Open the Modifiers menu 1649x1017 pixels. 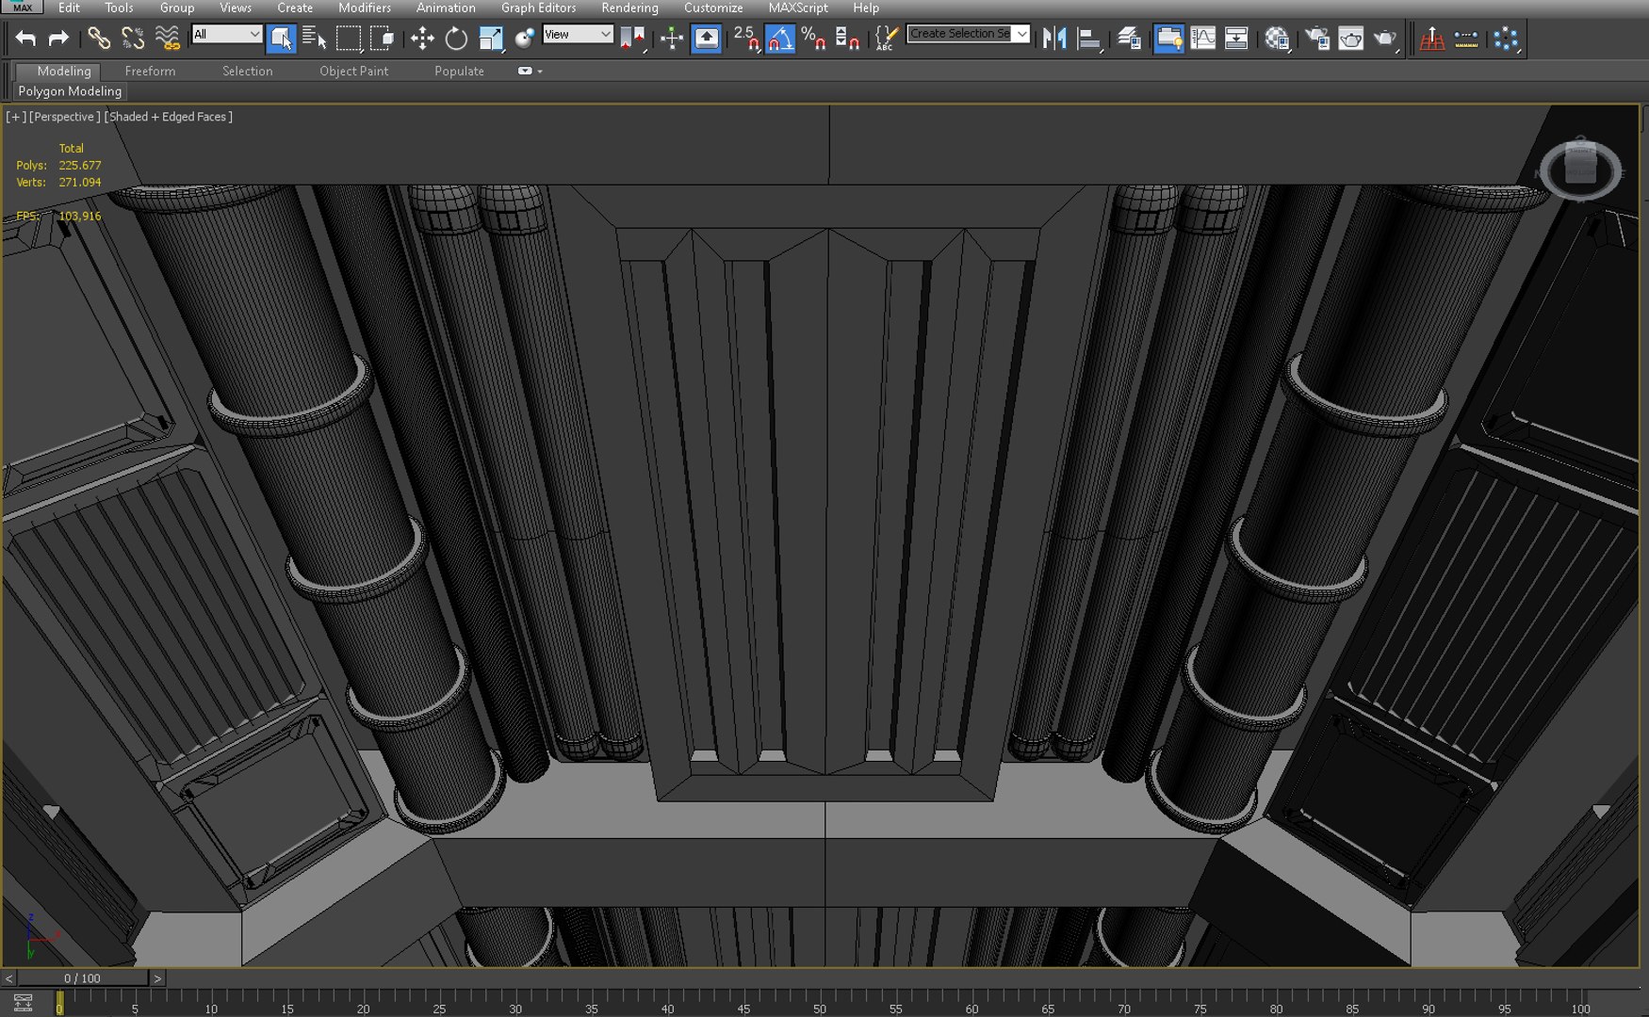(x=364, y=8)
